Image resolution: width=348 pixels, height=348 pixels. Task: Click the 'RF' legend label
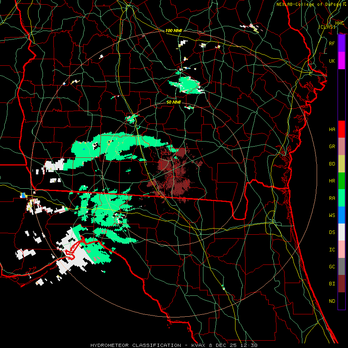tap(332, 43)
